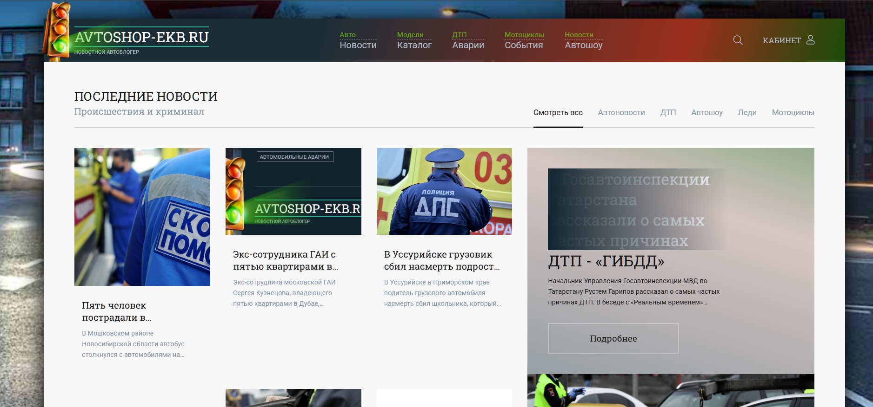Select the Автошоу filter tab
This screenshot has height=407, width=873.
pyautogui.click(x=706, y=113)
